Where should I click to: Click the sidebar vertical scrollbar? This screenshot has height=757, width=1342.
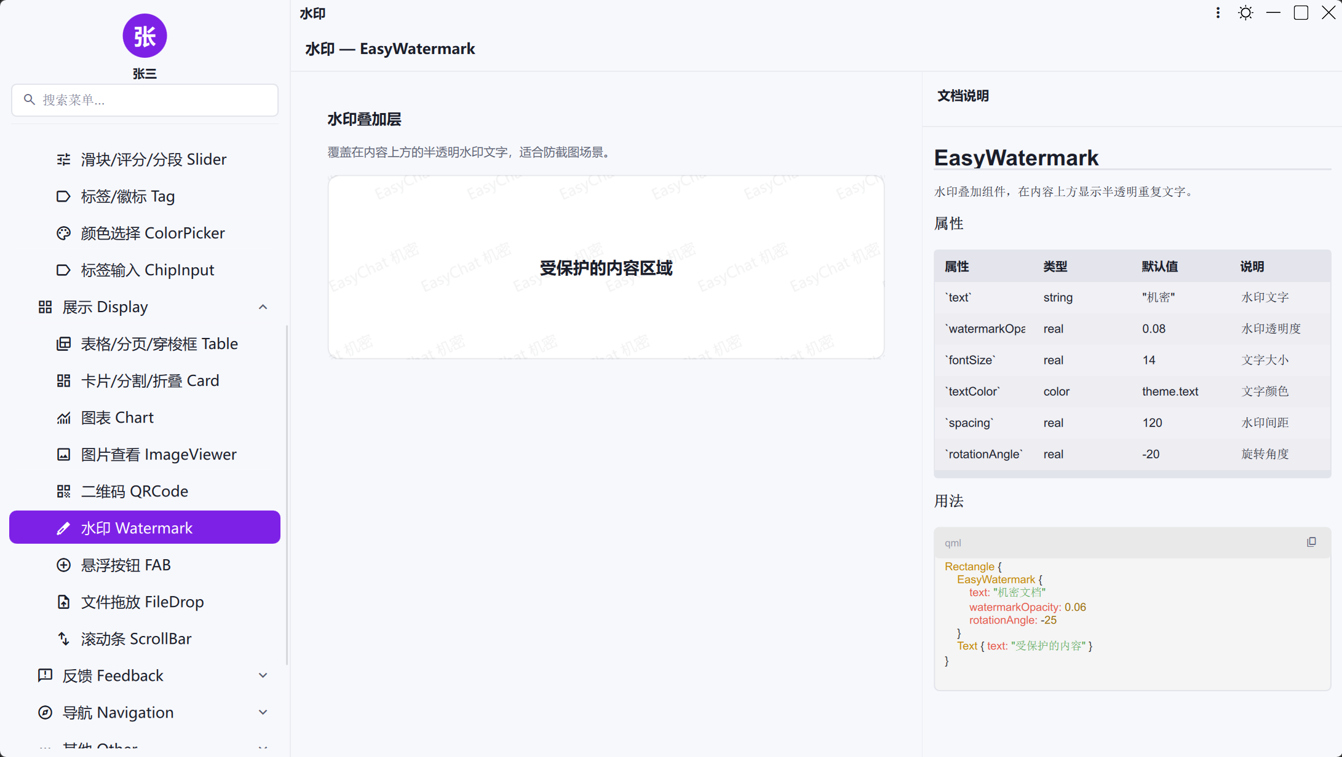click(x=287, y=495)
